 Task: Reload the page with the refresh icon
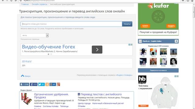tap(11, 1)
